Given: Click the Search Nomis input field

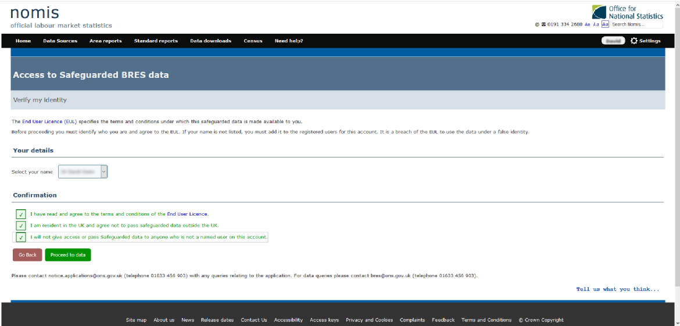Looking at the screenshot, I should click(x=636, y=24).
